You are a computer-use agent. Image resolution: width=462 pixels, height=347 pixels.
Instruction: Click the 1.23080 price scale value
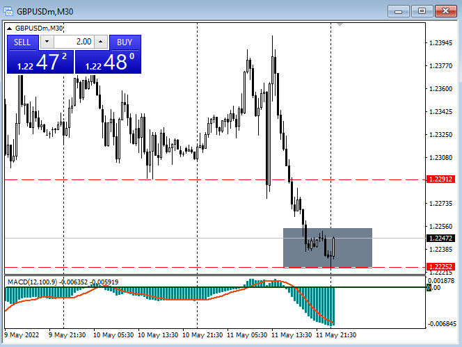pos(440,158)
